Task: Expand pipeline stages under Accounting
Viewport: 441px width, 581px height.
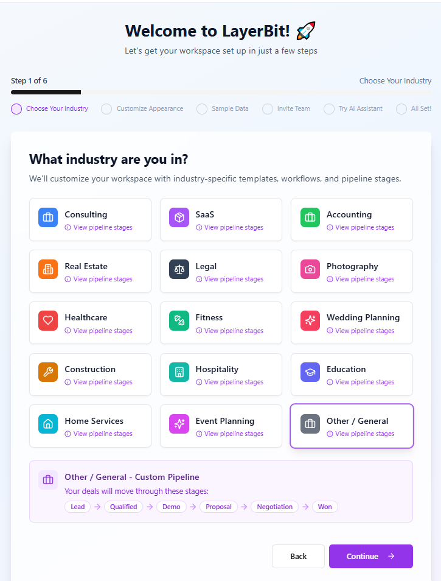Action: (x=361, y=227)
